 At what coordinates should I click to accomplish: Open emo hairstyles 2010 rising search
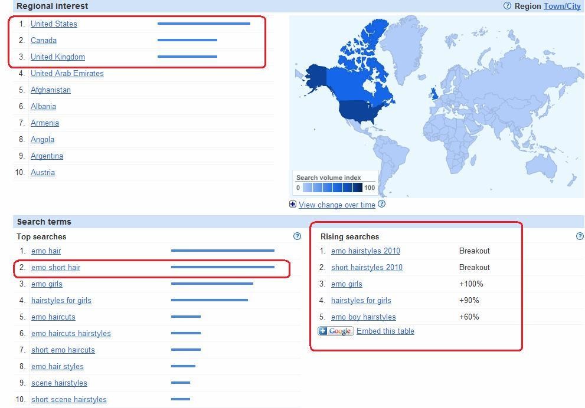pyautogui.click(x=365, y=251)
